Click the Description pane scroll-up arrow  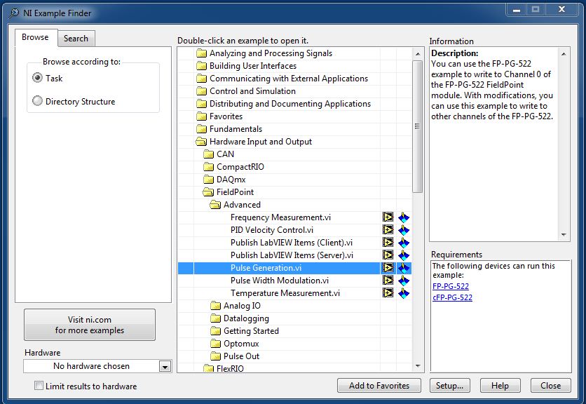pos(564,54)
